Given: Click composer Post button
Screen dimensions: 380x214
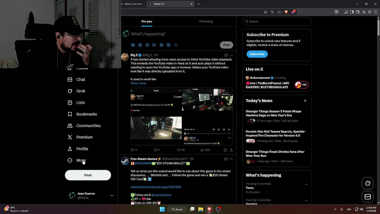Looking at the screenshot, I should point(227,45).
